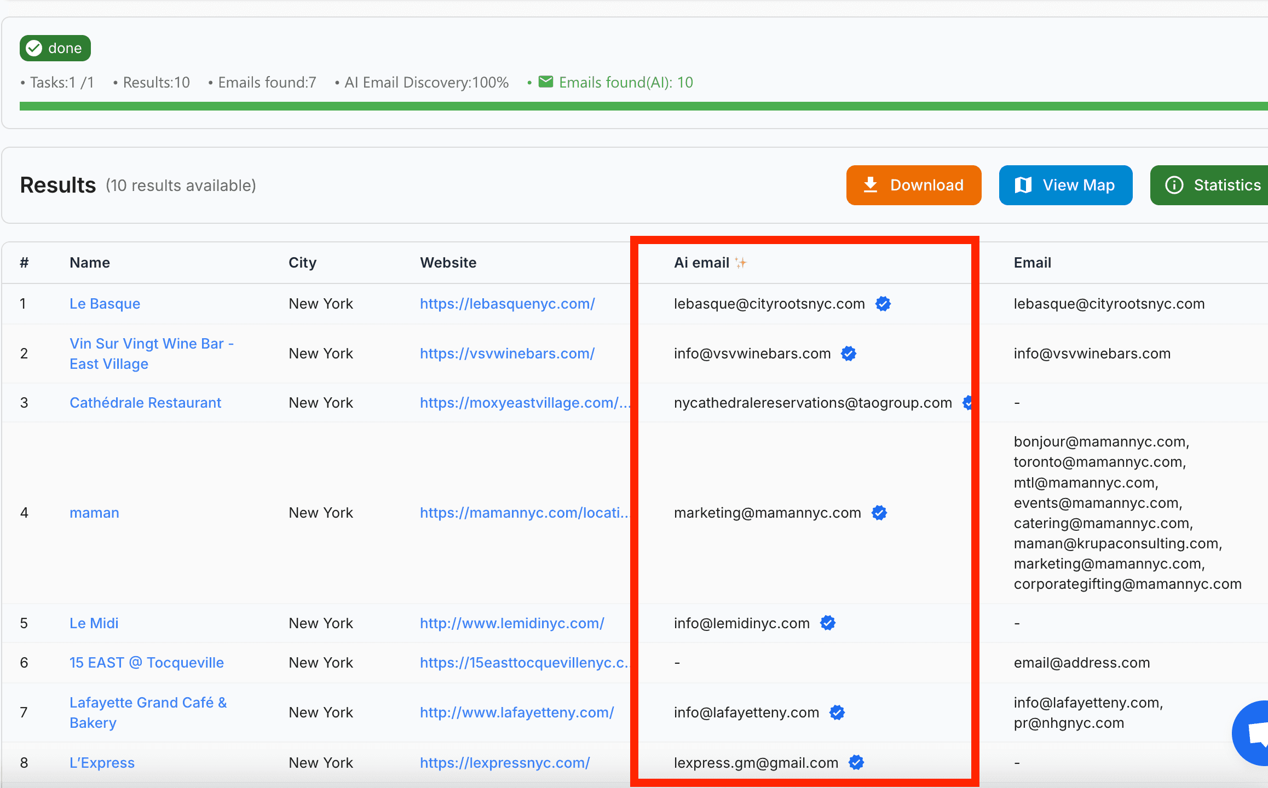Visit https://vsvwinebars.com/ website link

tap(507, 354)
